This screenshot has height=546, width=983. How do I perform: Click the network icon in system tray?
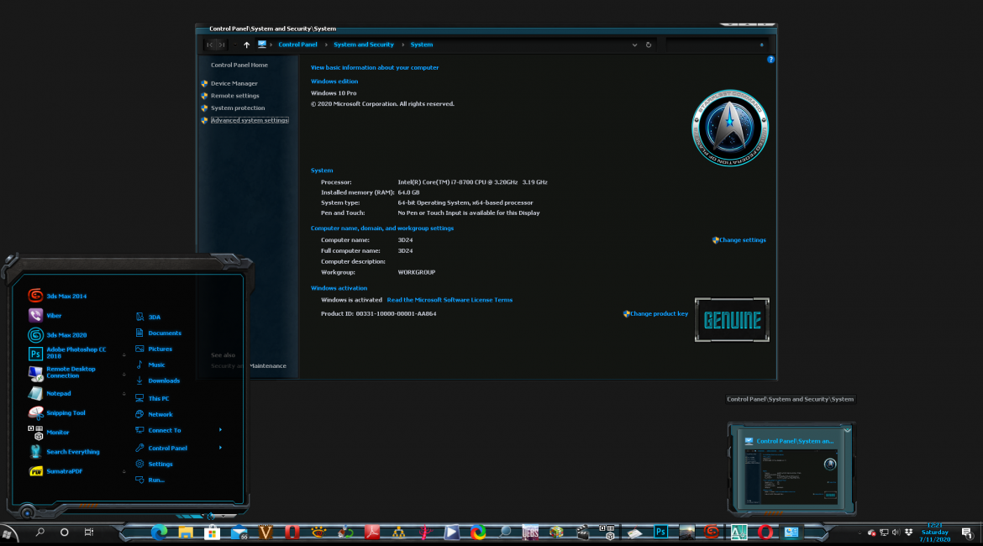click(884, 533)
